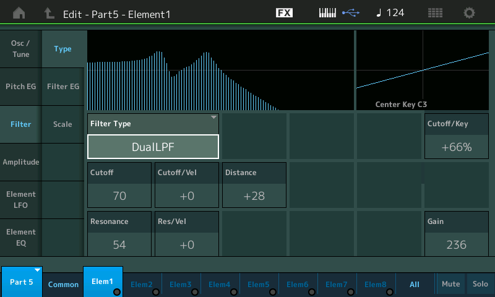Select the Resonance value field
The image size is (495, 297).
coord(119,244)
